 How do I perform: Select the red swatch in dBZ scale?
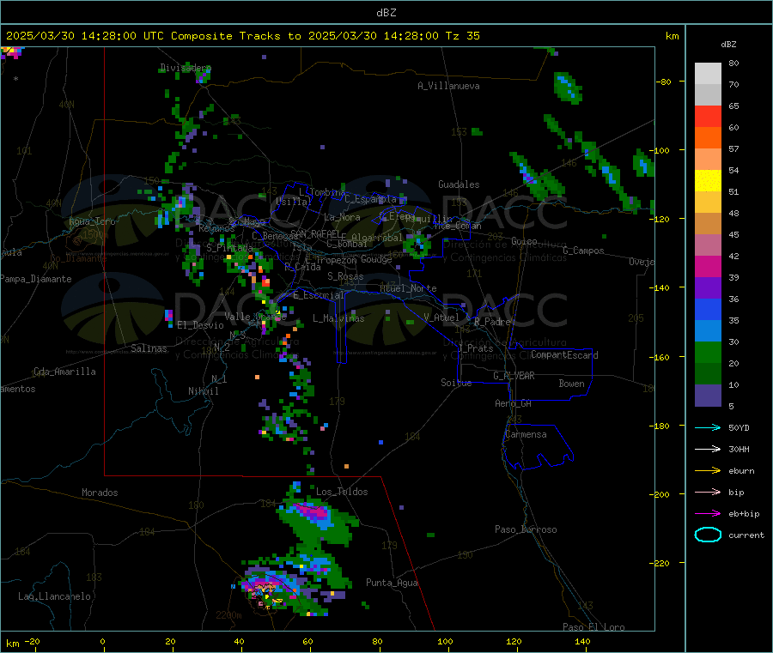[708, 116]
